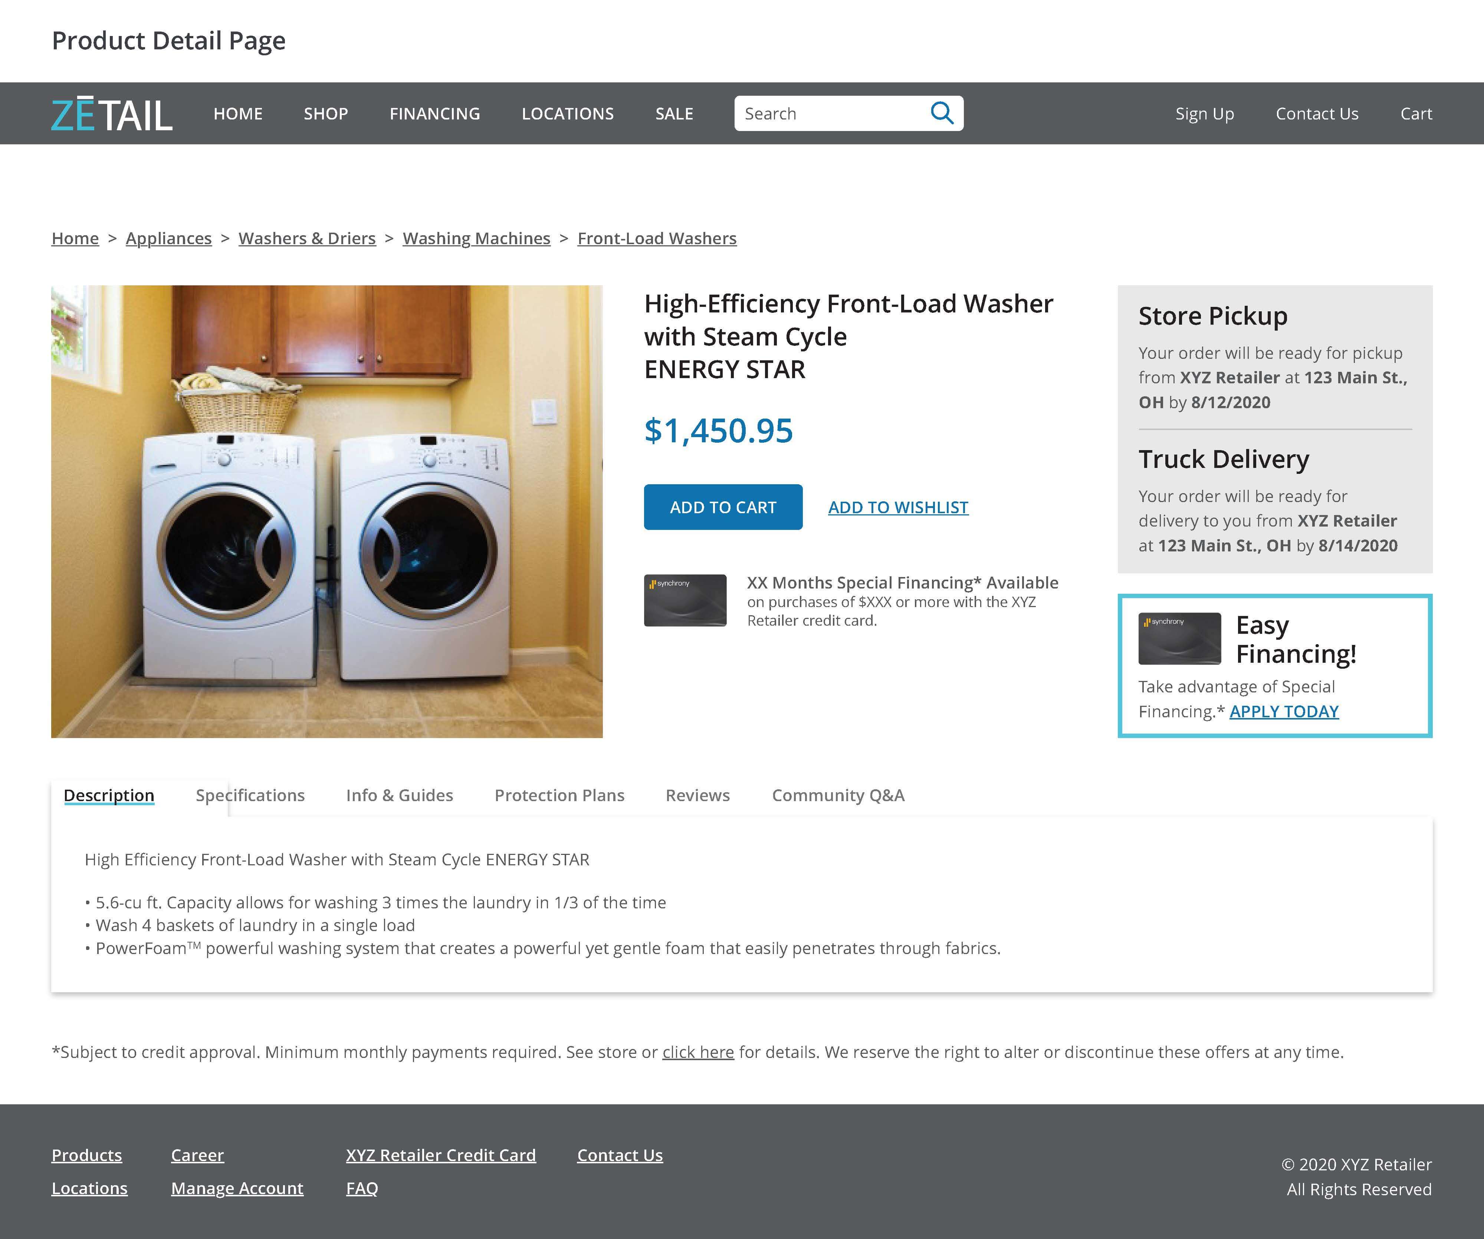
Task: Open the Washing Machines breadcrumb link
Action: pyautogui.click(x=476, y=238)
